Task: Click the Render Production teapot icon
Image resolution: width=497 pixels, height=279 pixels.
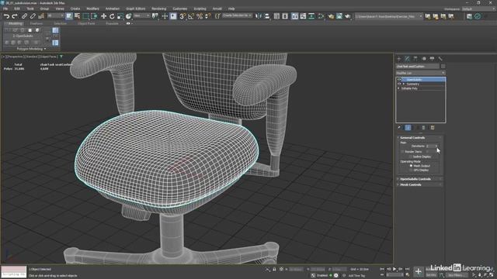Action: point(348,16)
